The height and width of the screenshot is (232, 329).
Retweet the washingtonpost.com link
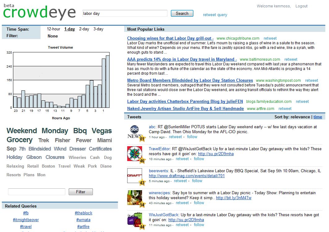click(312, 81)
